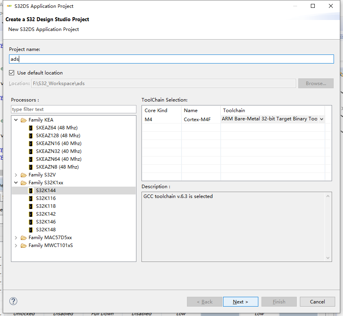Select S32K116 text label in the tree
Screen dimensions: 343x316
pos(46,198)
